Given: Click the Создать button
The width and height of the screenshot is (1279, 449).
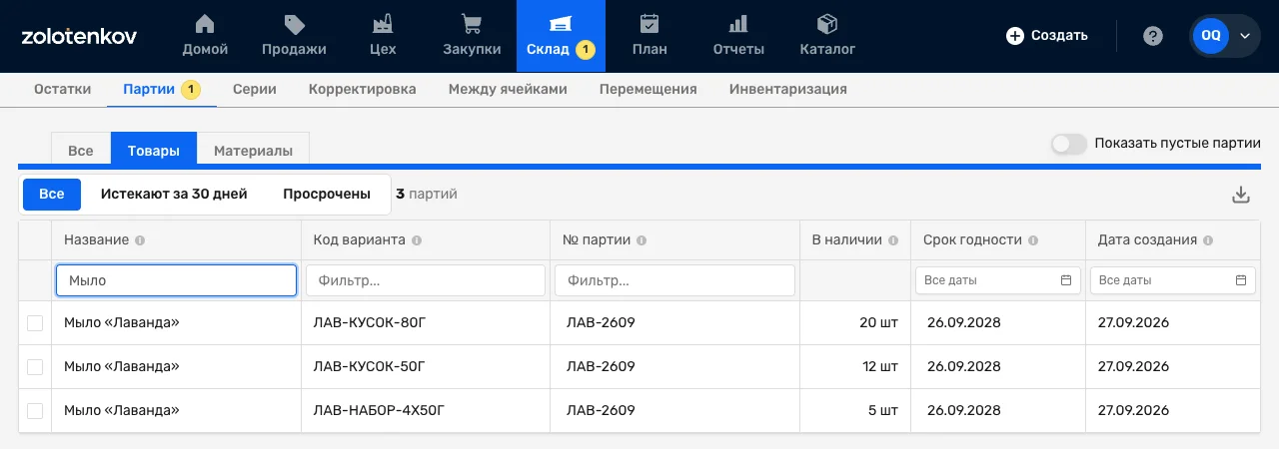Looking at the screenshot, I should (x=1047, y=36).
